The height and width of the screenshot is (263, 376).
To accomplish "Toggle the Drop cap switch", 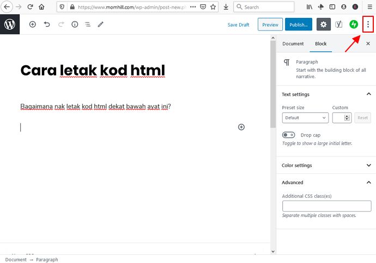I will [288, 135].
